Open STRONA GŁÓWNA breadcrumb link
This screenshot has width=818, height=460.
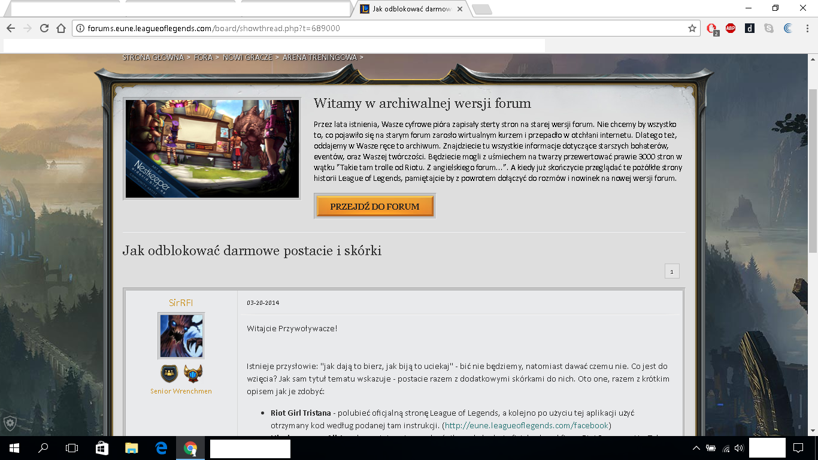pos(153,57)
